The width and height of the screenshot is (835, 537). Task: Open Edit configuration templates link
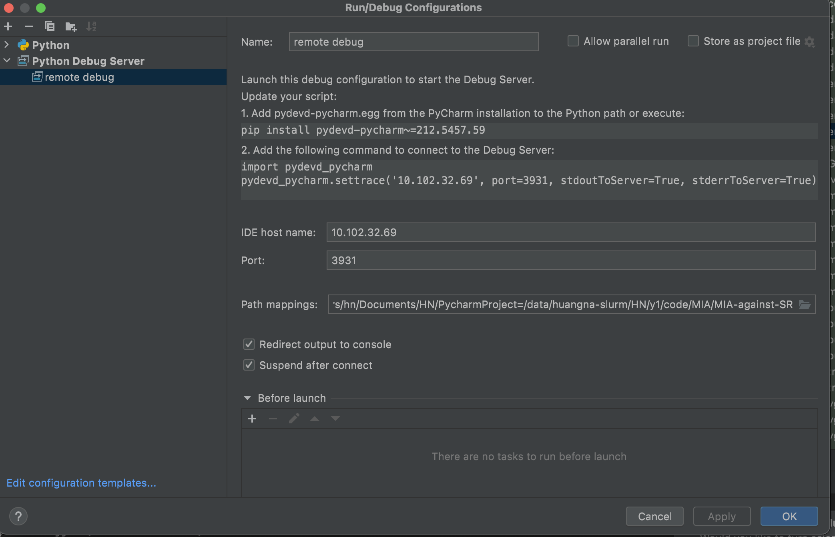click(81, 483)
